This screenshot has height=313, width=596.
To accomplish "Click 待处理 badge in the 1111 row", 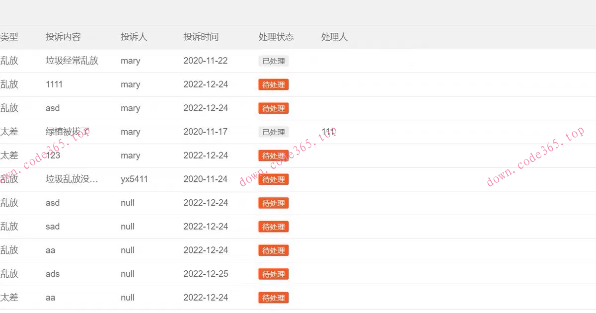I will click(274, 85).
